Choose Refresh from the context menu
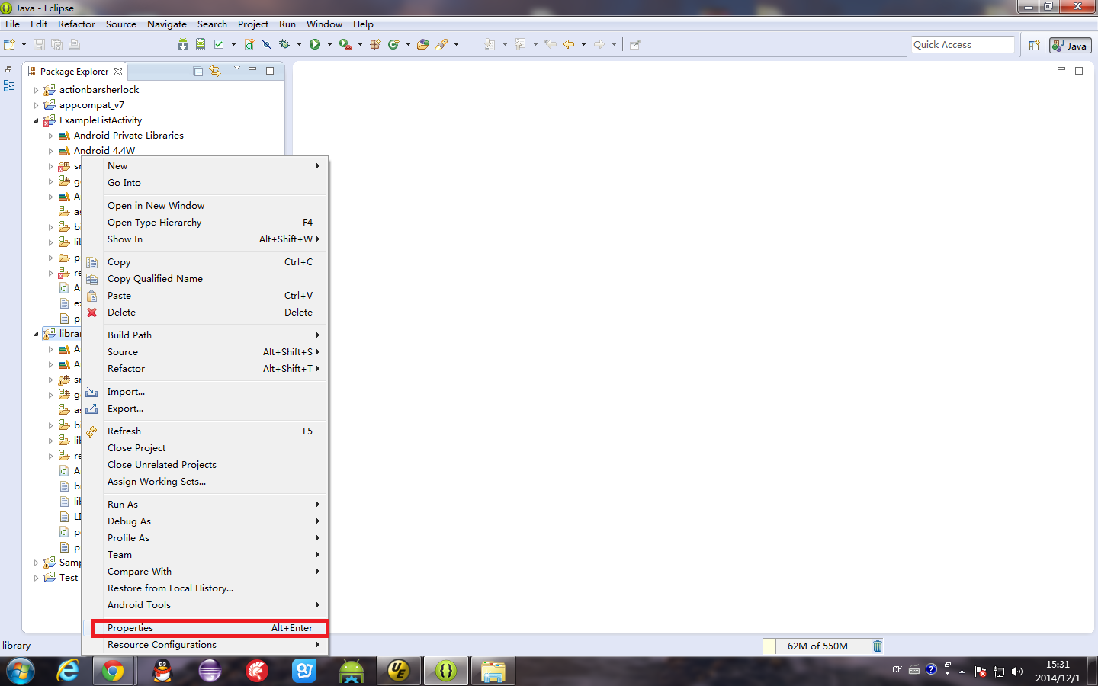The height and width of the screenshot is (686, 1098). [x=206, y=431]
